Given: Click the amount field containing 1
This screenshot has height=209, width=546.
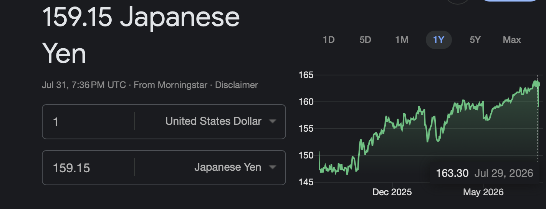Looking at the screenshot, I should (x=88, y=122).
